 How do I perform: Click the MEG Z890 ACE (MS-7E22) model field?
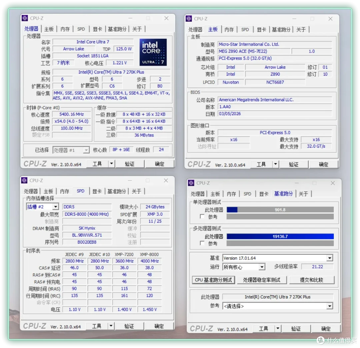pyautogui.click(x=254, y=51)
